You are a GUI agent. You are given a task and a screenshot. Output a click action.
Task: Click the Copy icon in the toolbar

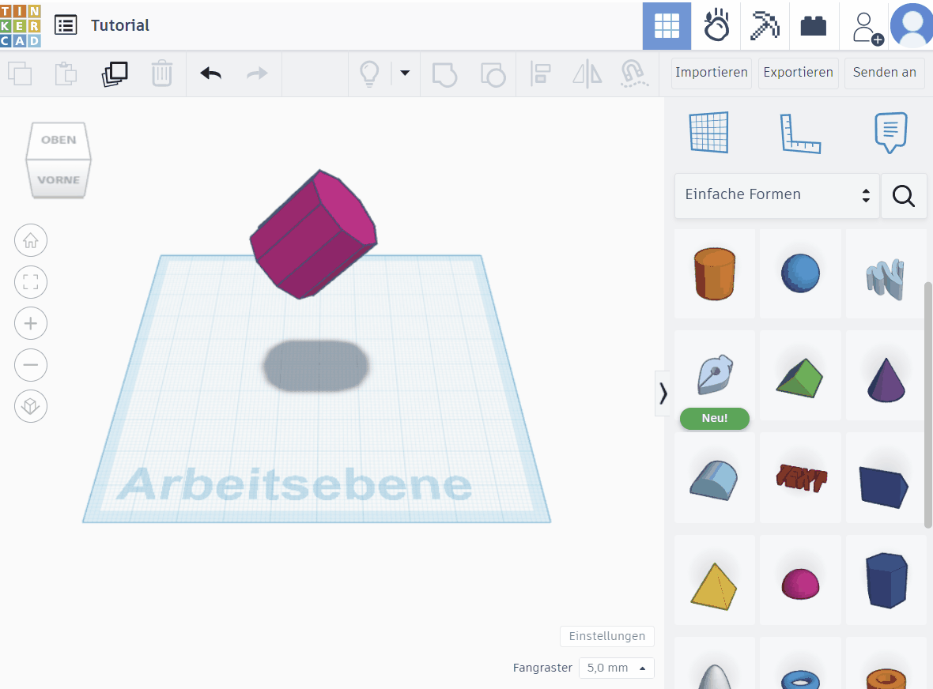point(20,73)
